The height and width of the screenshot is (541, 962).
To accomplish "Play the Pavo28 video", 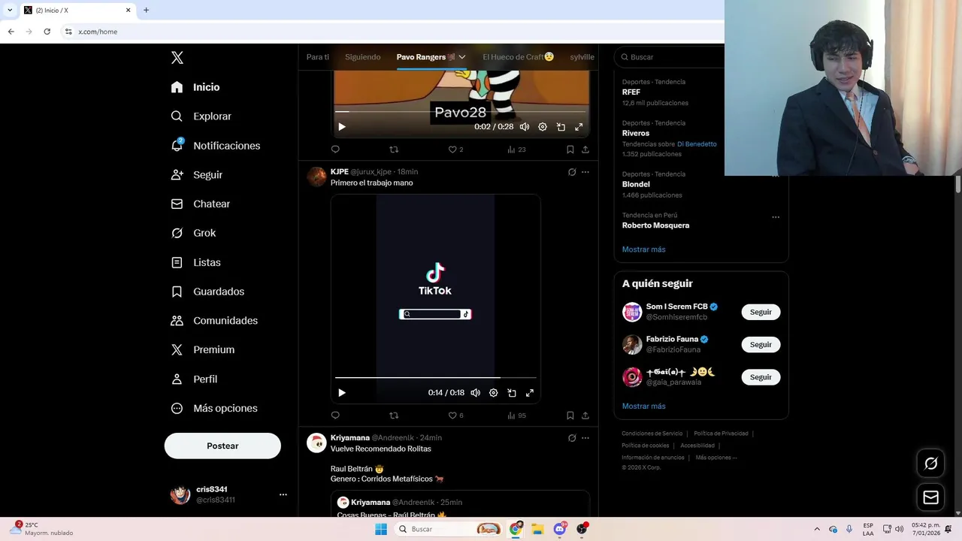I will tap(342, 127).
